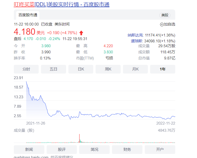Screen dimensions: 197x158
Task: Click the 最高 value 4.220
Action: (x=108, y=46)
